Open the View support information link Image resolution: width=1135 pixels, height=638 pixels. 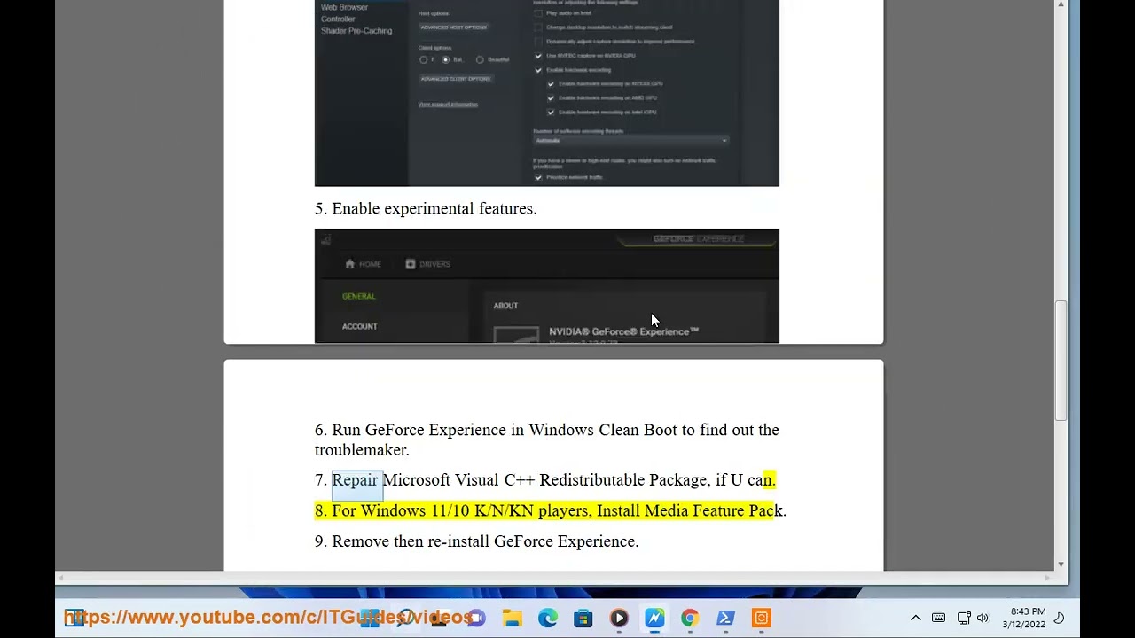pyautogui.click(x=448, y=105)
